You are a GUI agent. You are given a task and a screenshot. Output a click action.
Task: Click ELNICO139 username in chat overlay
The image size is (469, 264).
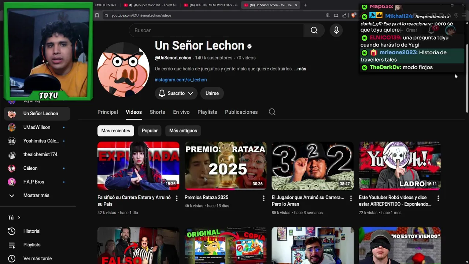click(385, 38)
